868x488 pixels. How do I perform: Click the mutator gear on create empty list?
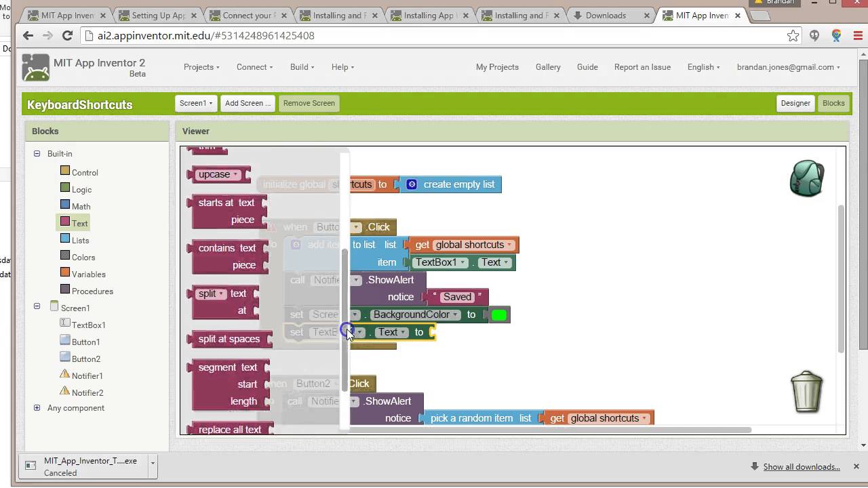412,184
